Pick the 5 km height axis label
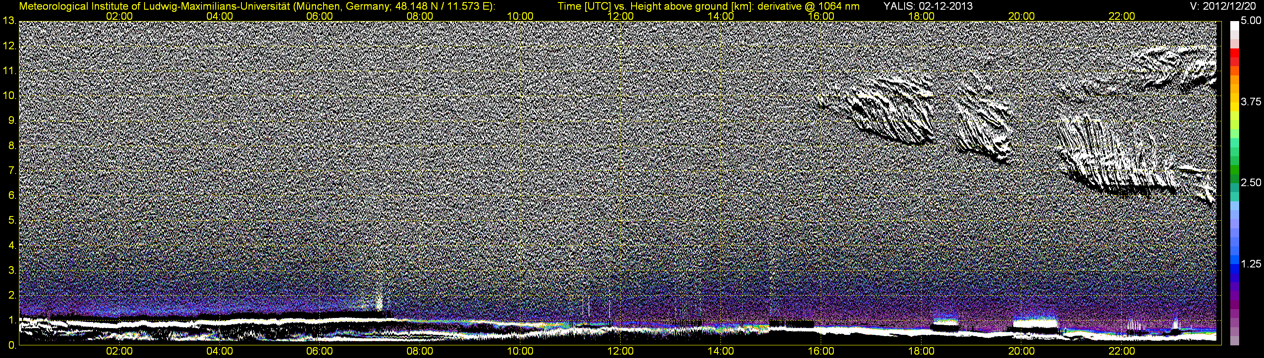 [x=12, y=221]
